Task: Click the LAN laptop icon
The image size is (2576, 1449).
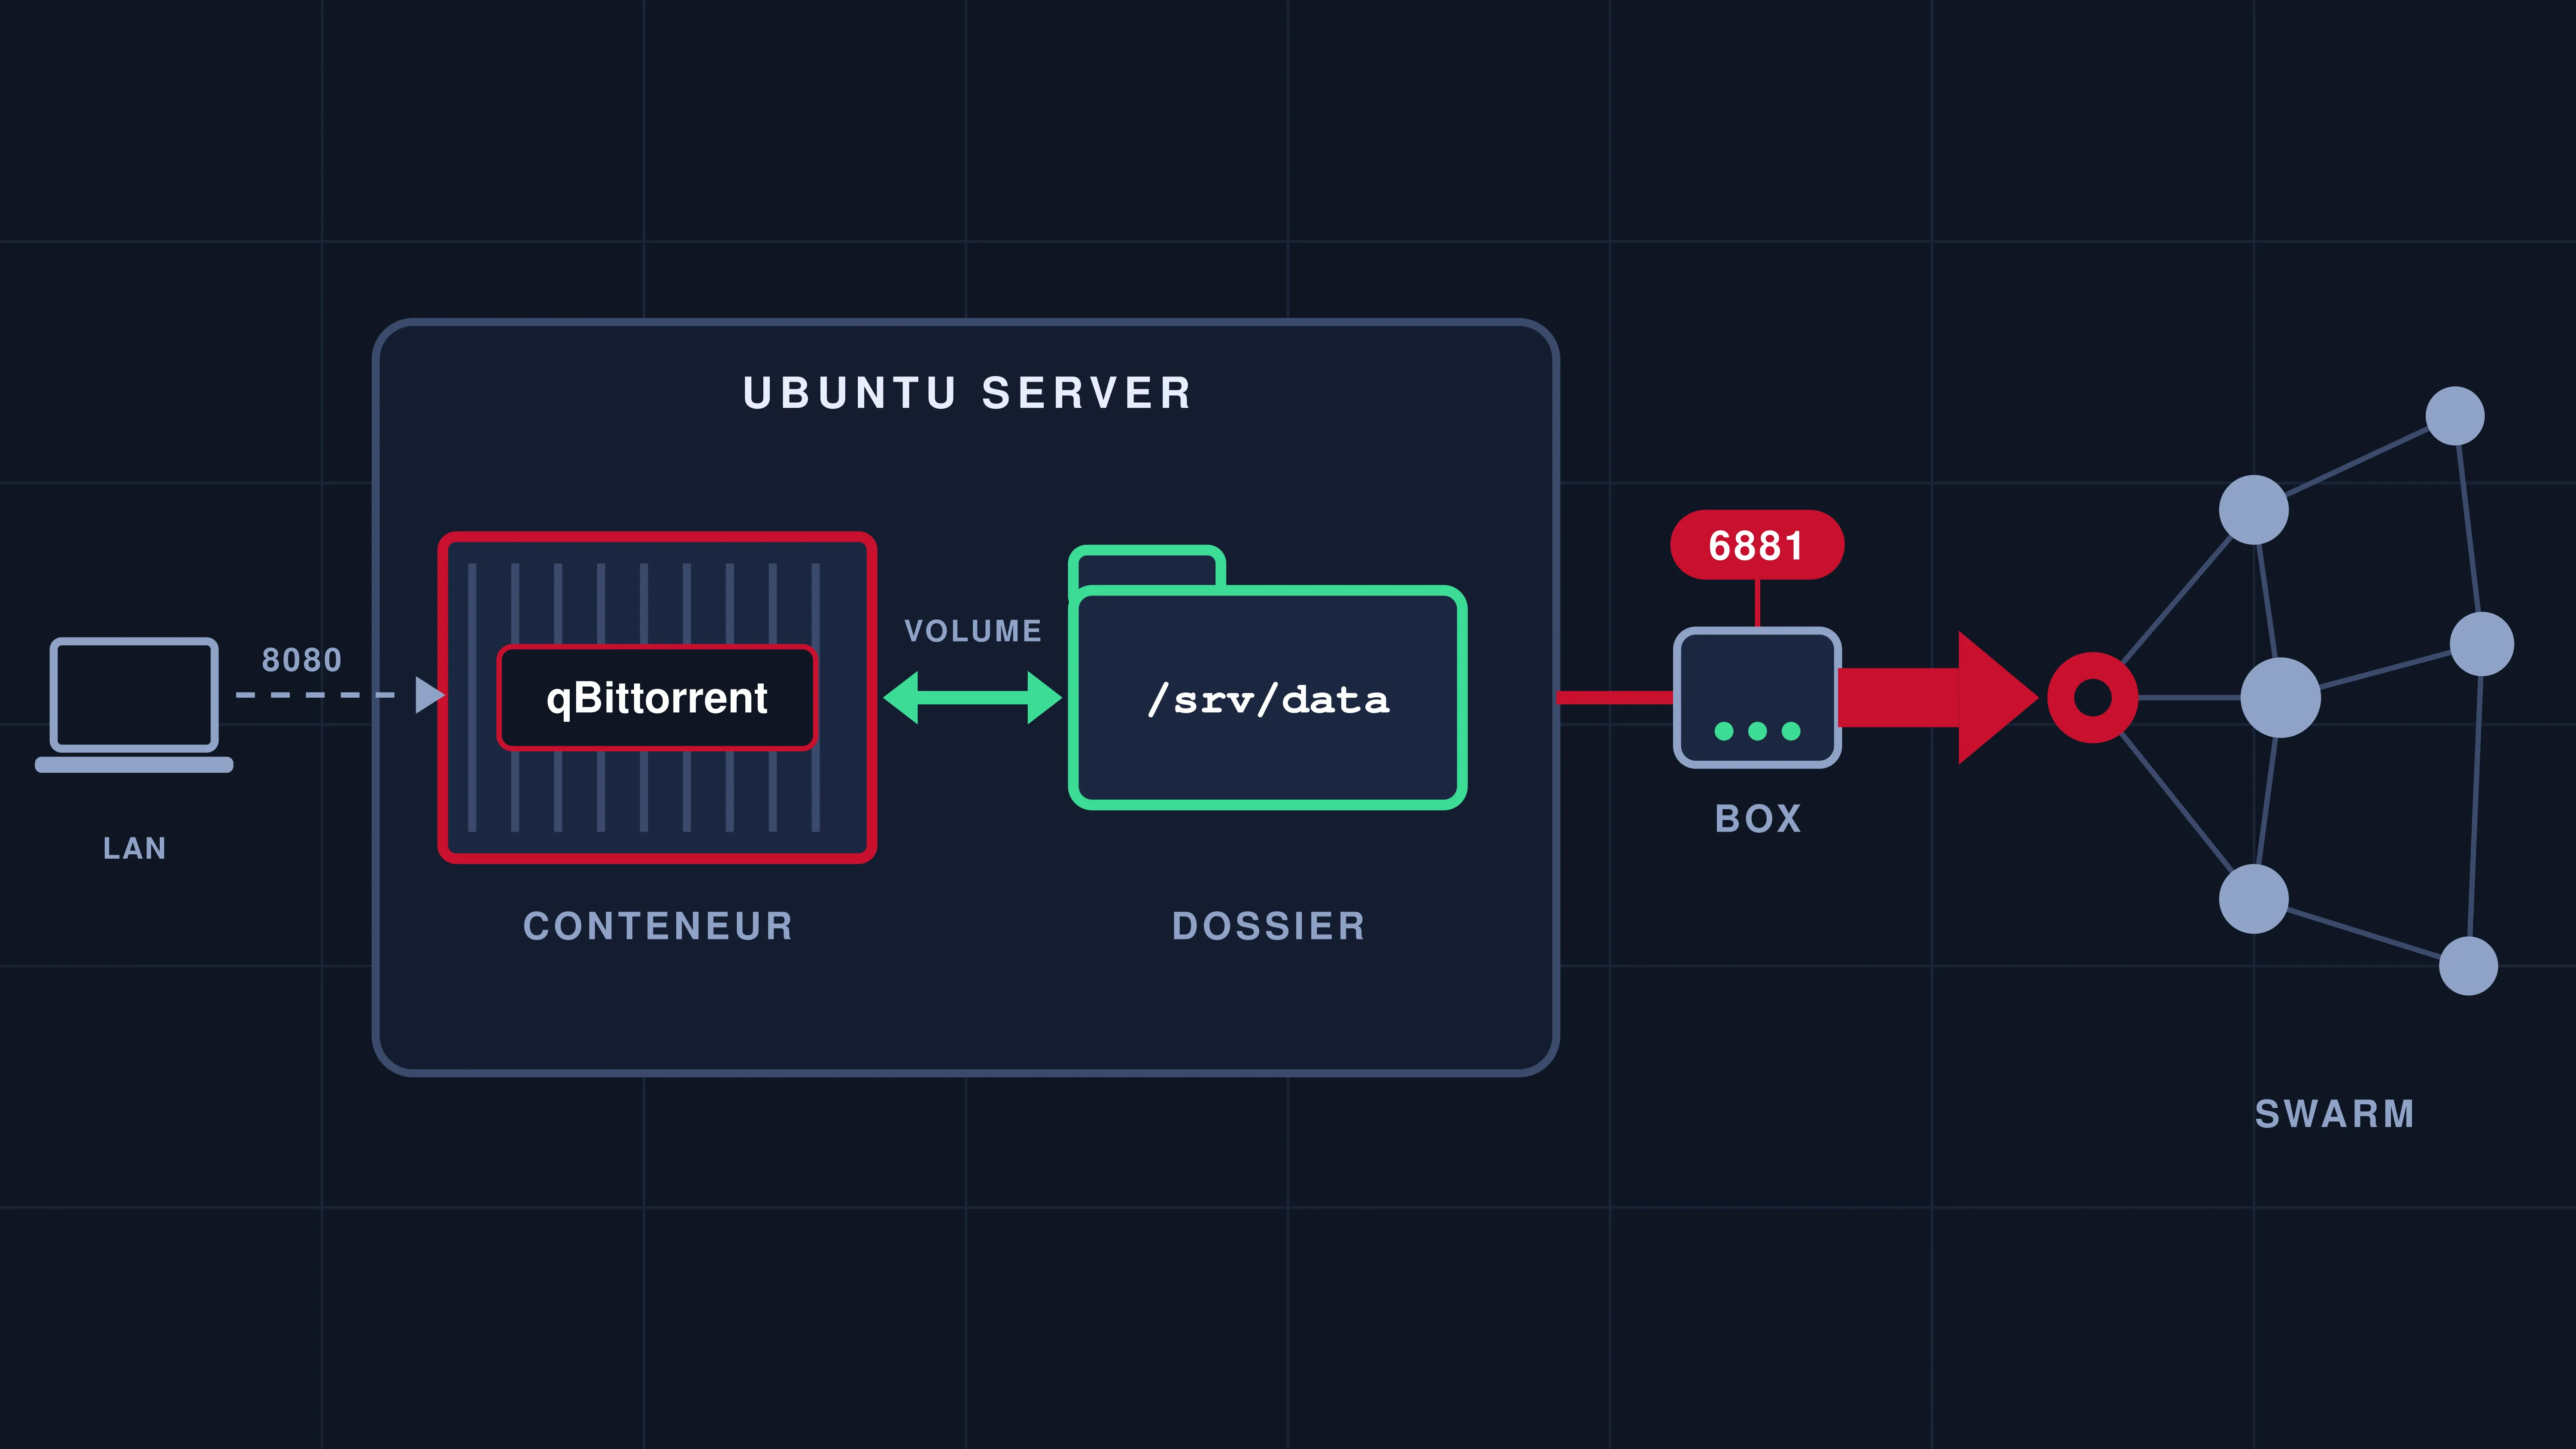Action: [134, 705]
